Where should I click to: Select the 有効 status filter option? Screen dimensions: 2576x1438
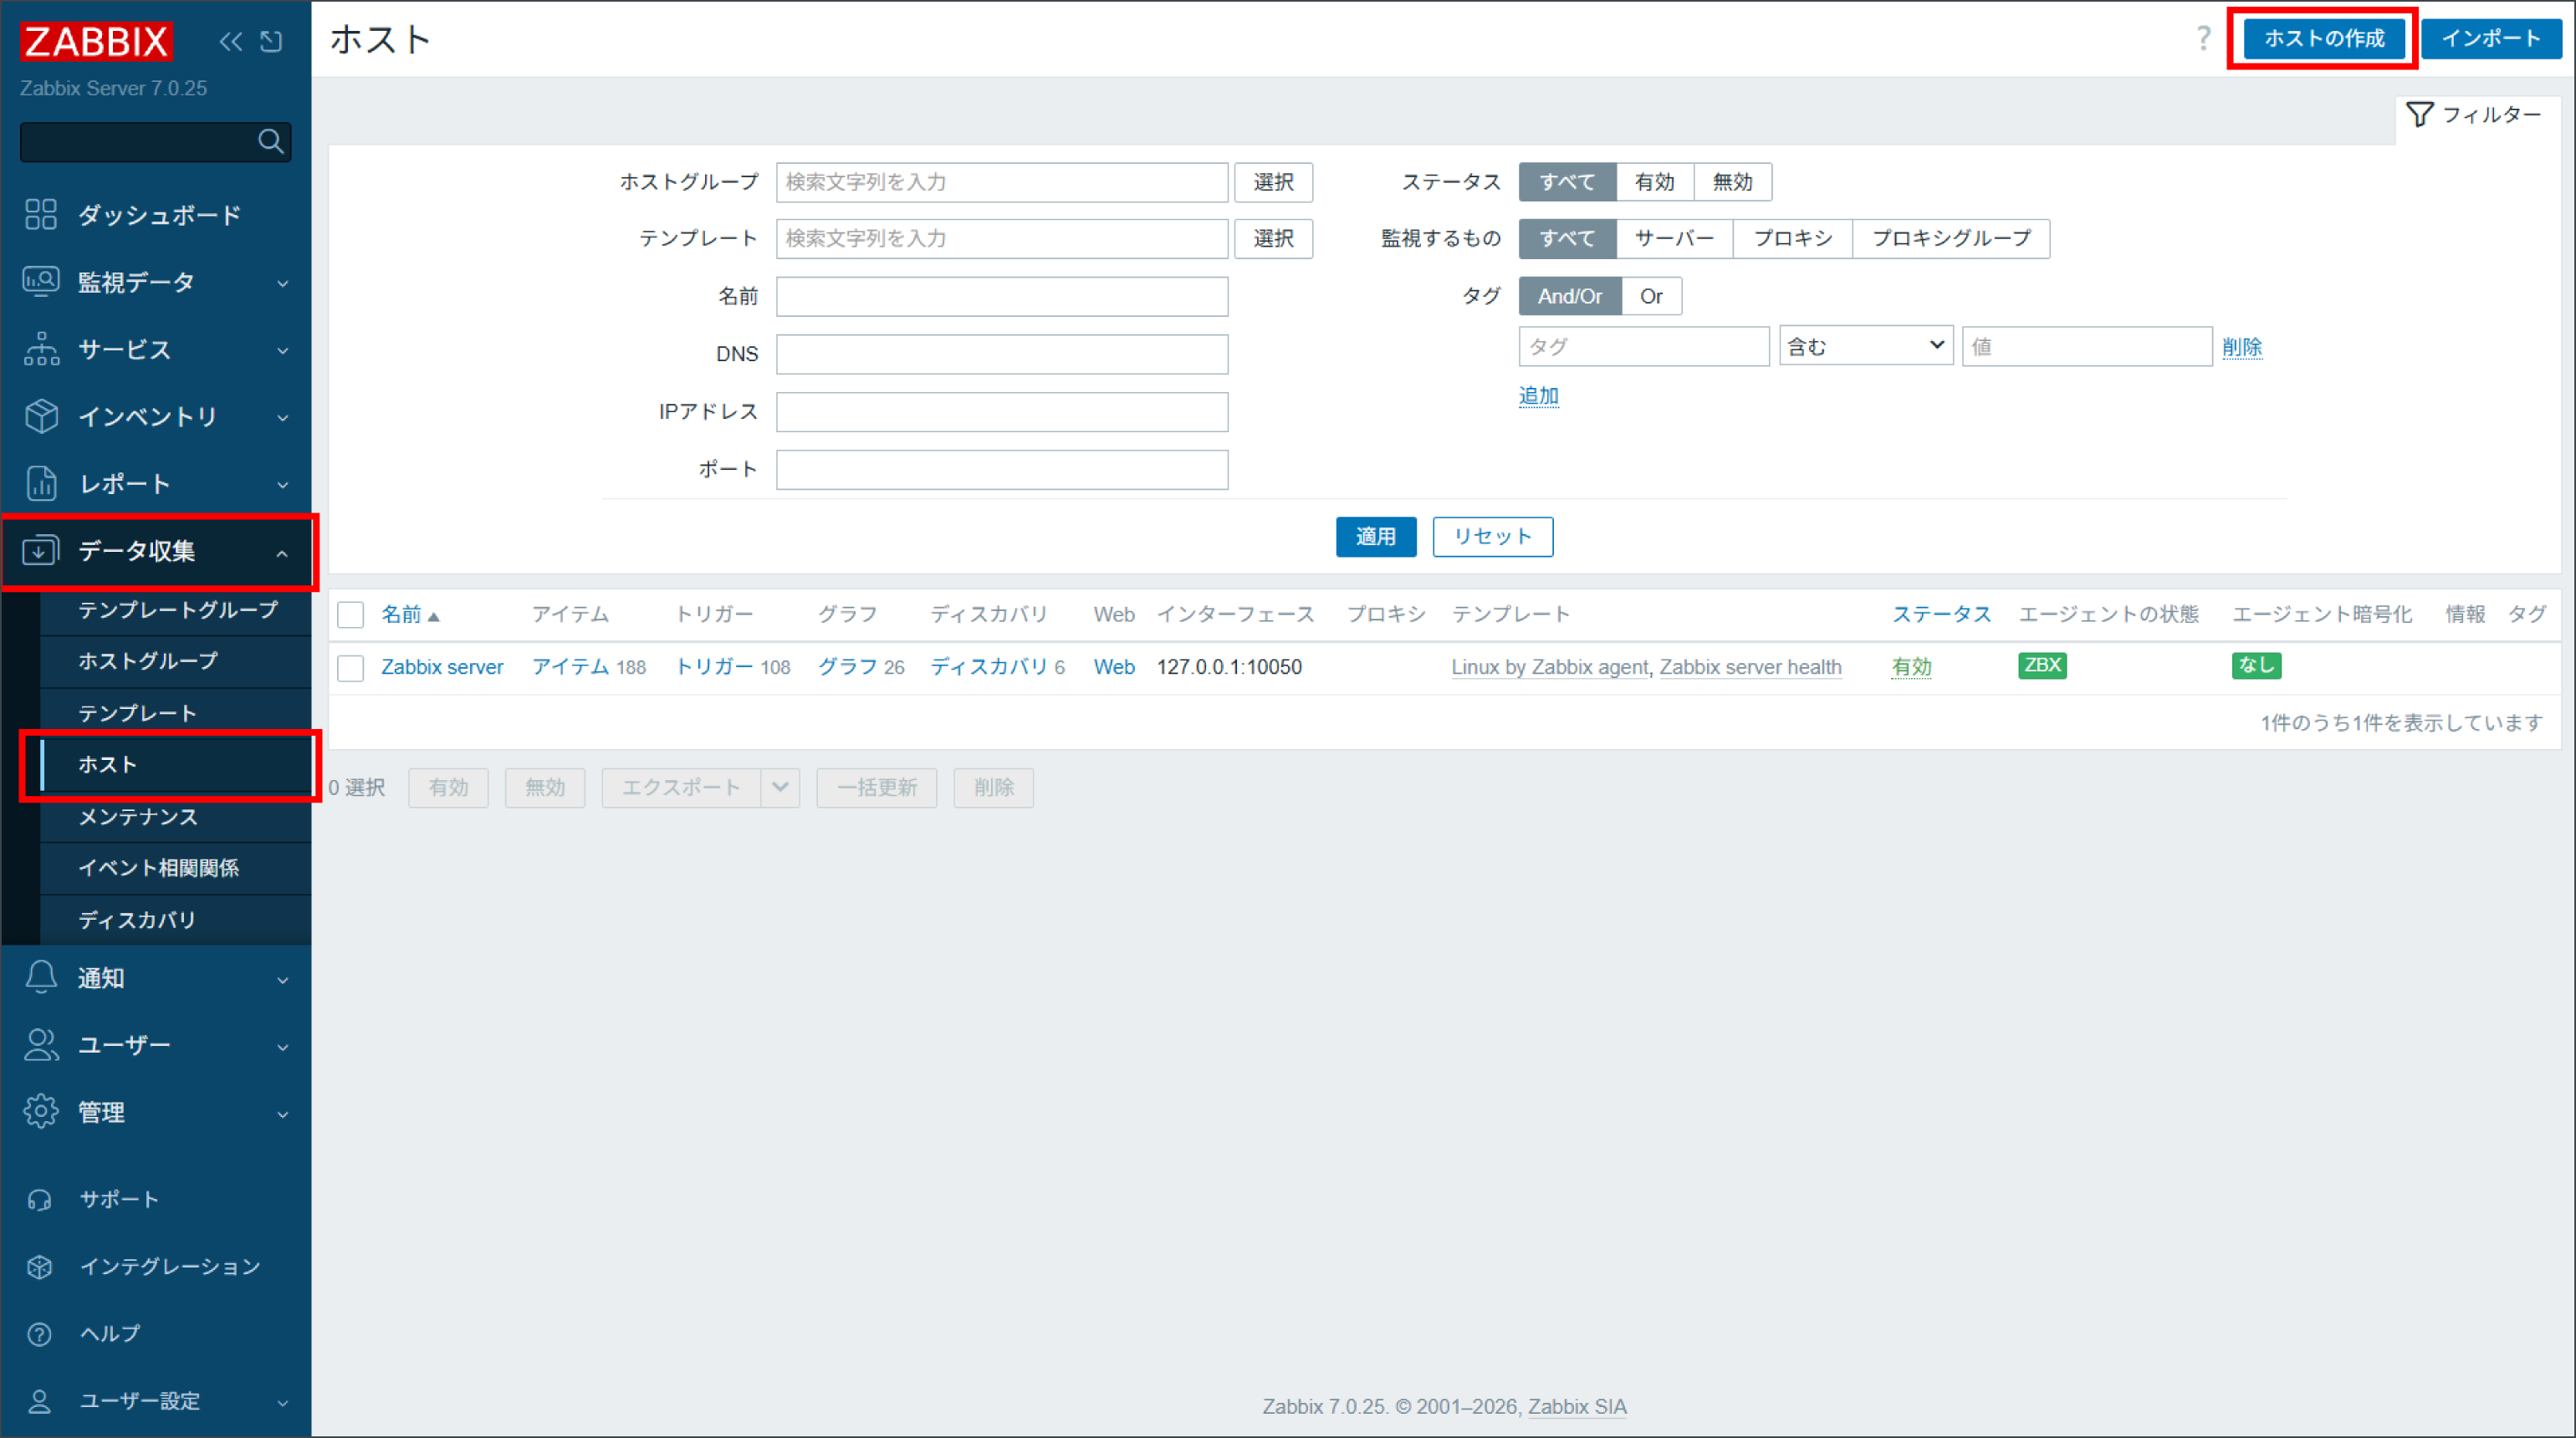pyautogui.click(x=1654, y=182)
